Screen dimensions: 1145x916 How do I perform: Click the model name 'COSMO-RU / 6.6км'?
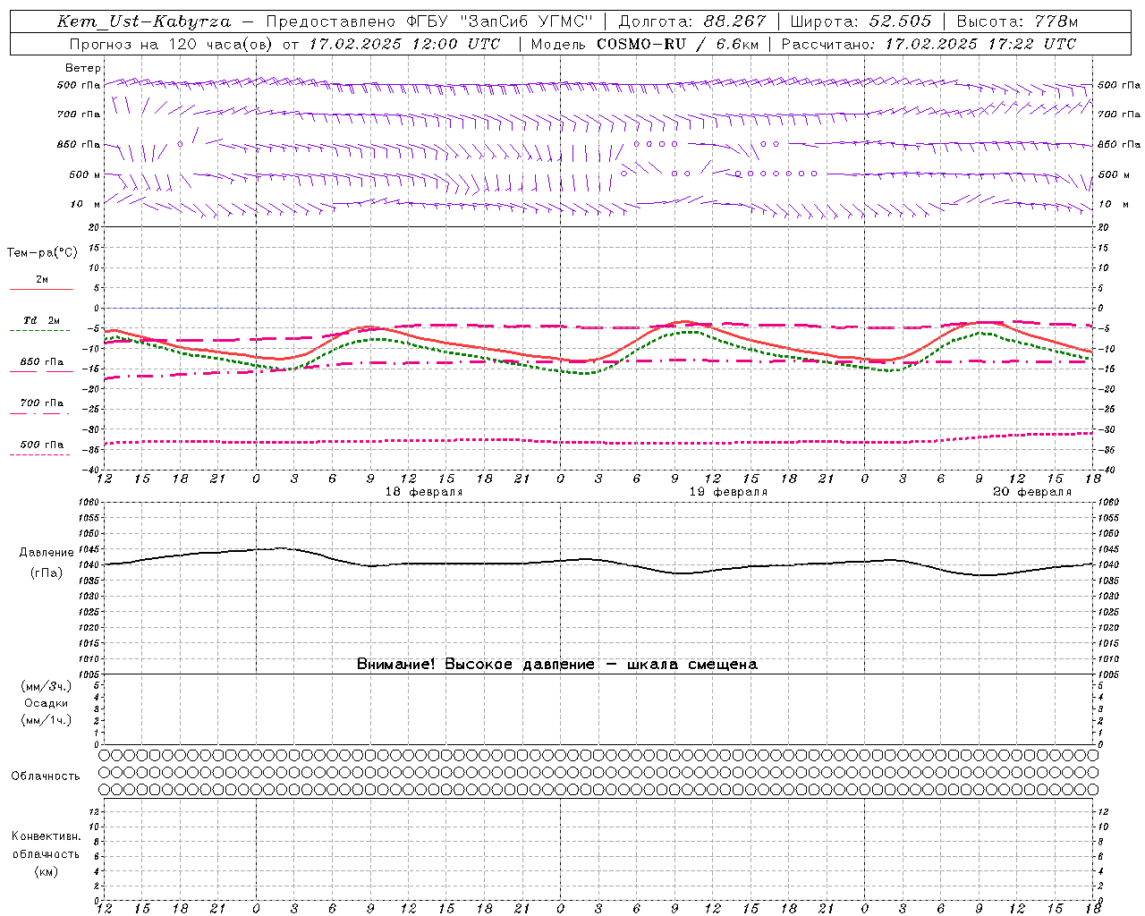pos(677,44)
